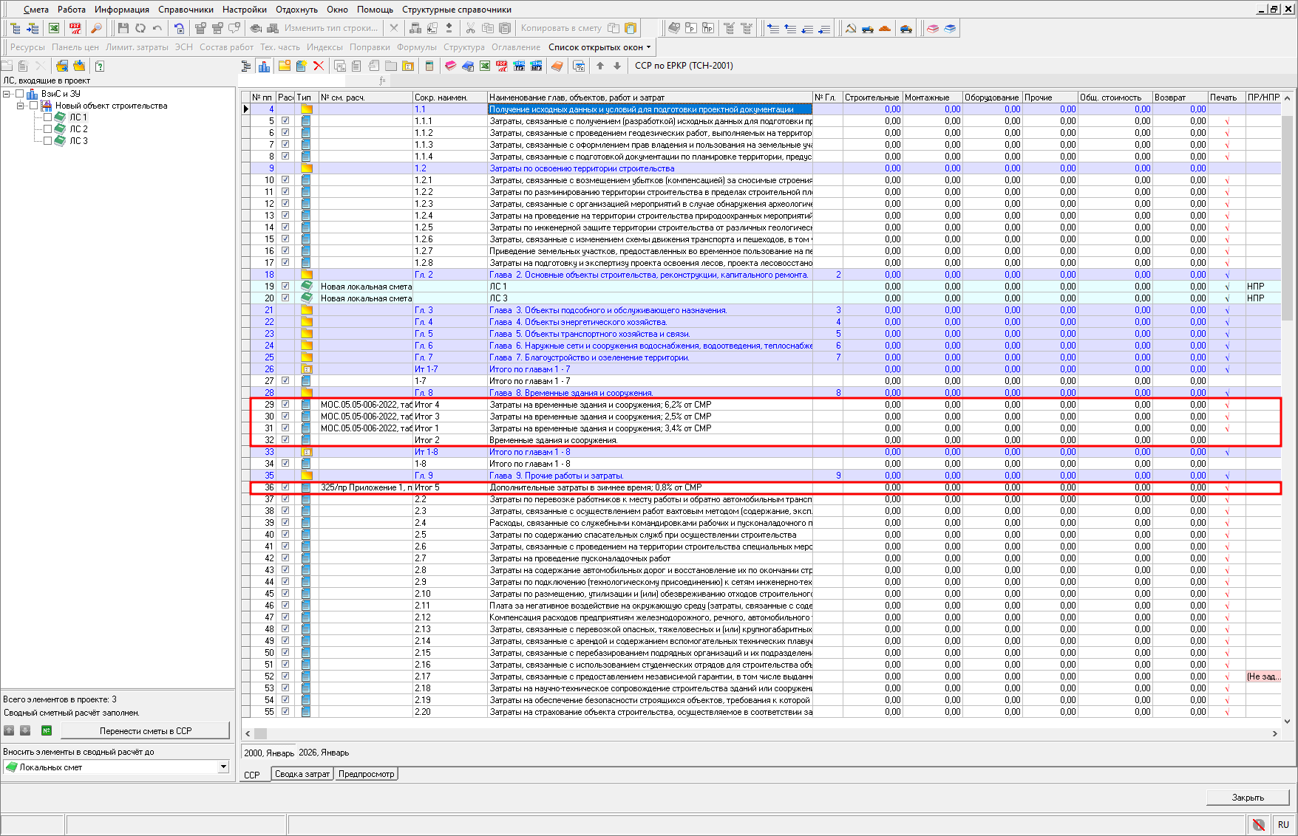Screen dimensions: 1298x836
Task: Click the PDF export icon in top toolbar
Action: point(75,28)
